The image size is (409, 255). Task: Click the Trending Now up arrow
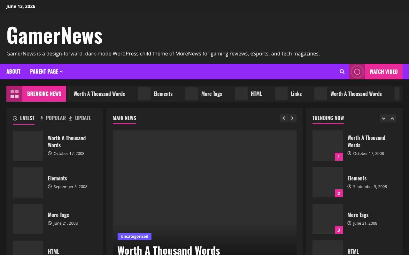point(392,118)
